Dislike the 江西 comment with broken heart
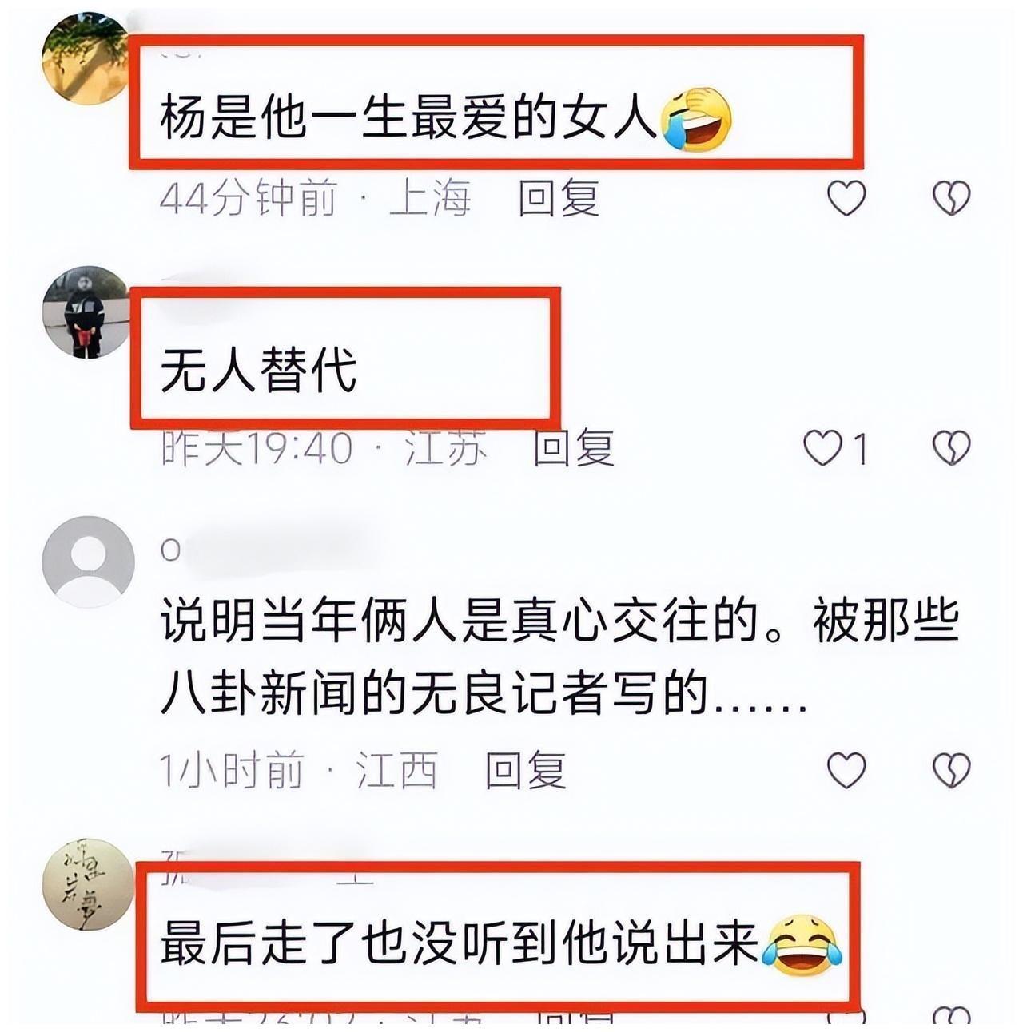This screenshot has height=1032, width=1023. click(951, 770)
